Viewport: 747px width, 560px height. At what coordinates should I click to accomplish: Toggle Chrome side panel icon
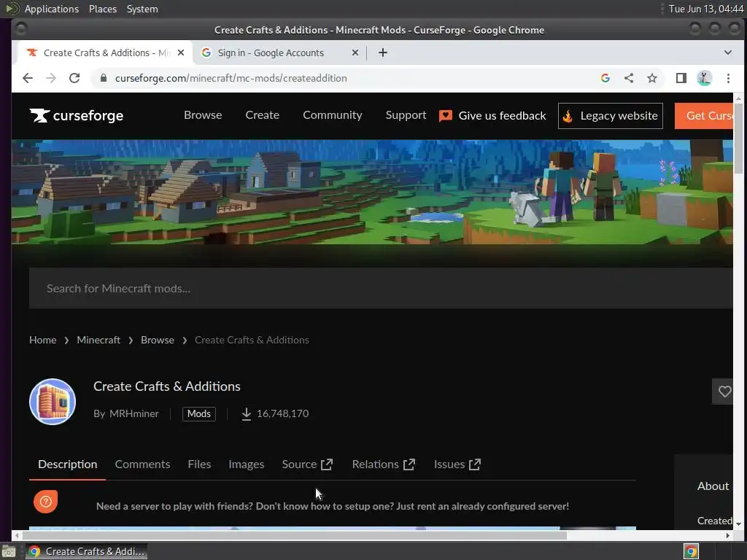pos(681,78)
